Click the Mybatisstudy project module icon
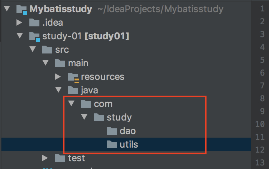The width and height of the screenshot is (269, 169). [21, 9]
